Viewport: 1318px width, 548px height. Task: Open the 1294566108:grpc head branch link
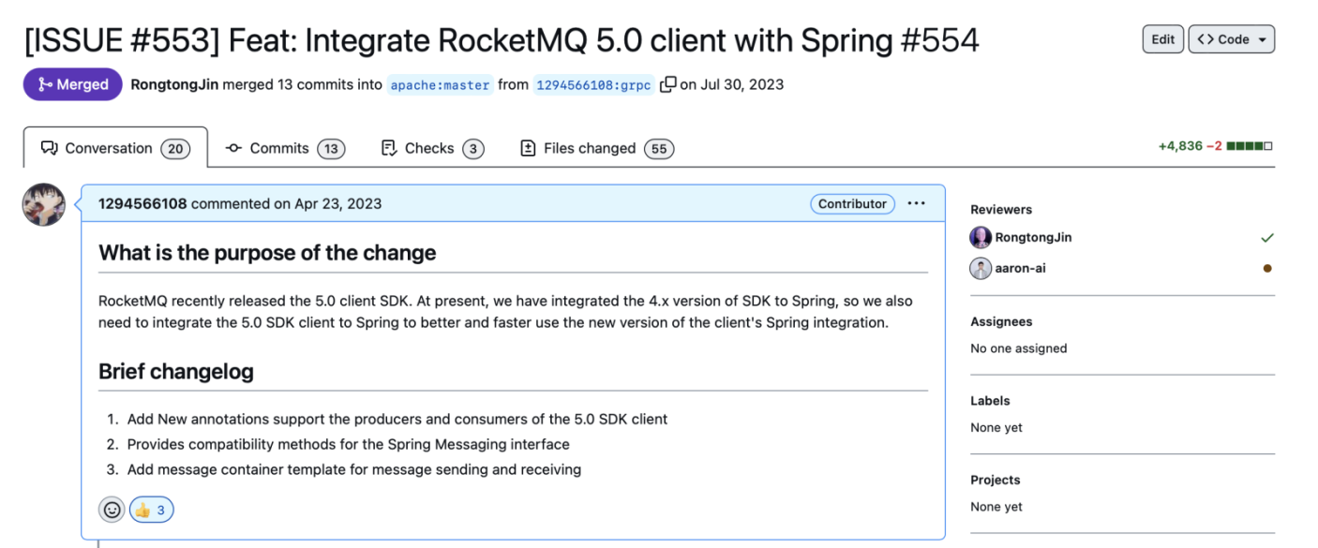click(593, 84)
